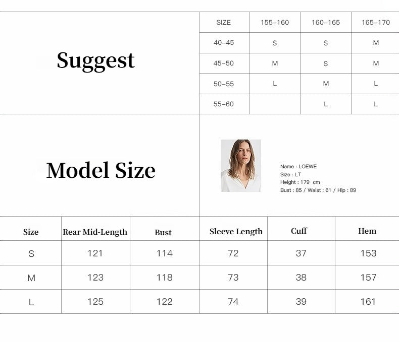Image resolution: width=399 pixels, height=342 pixels.
Task: Select the rear mid-length value 125 cell
Action: point(95,302)
